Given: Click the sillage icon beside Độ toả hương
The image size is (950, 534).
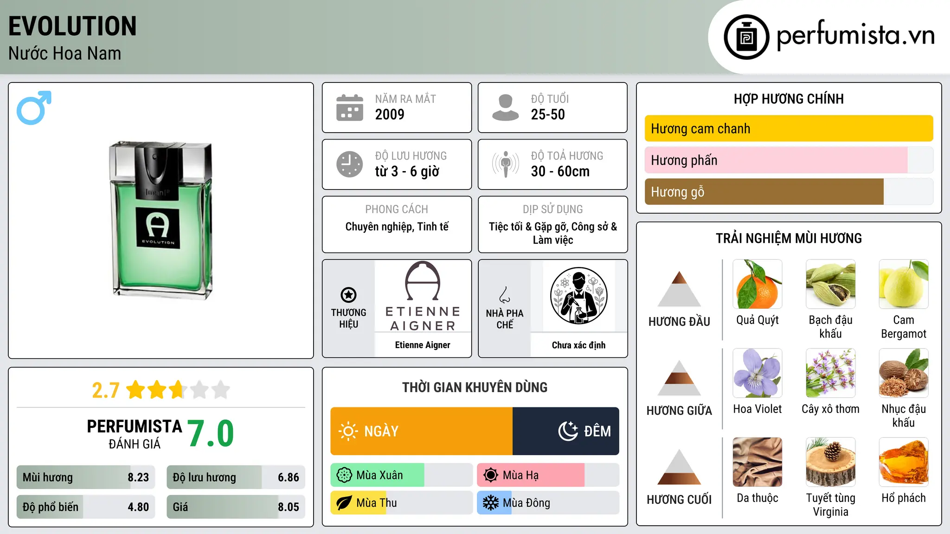Looking at the screenshot, I should tap(506, 164).
